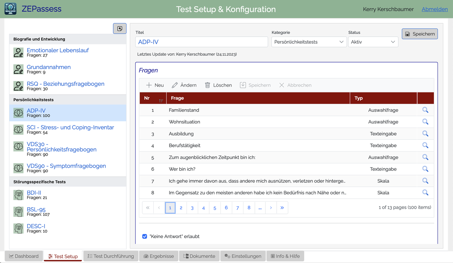
Task: Go to the last page of questions
Action: [x=282, y=208]
